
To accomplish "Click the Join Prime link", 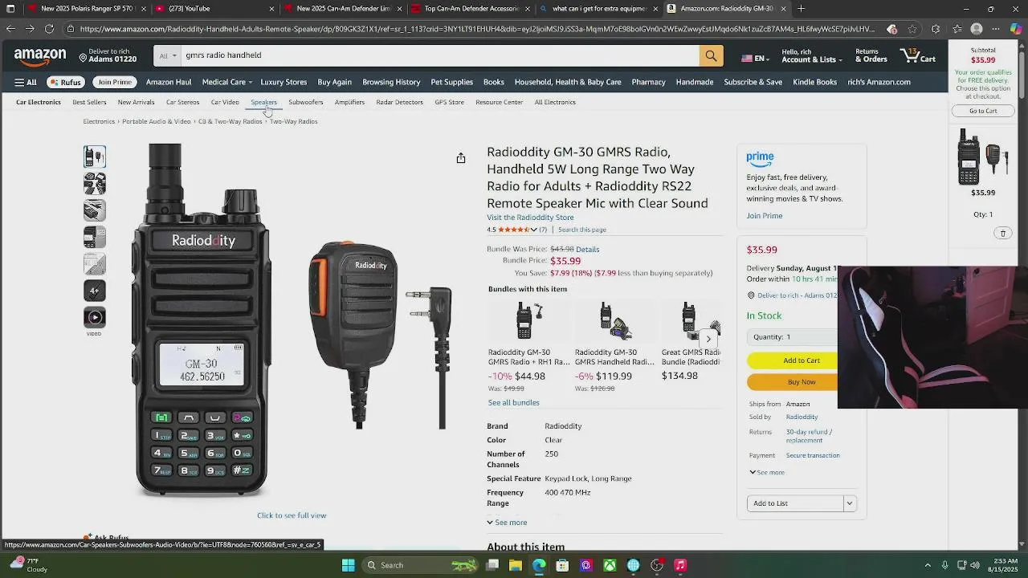I will 764,216.
